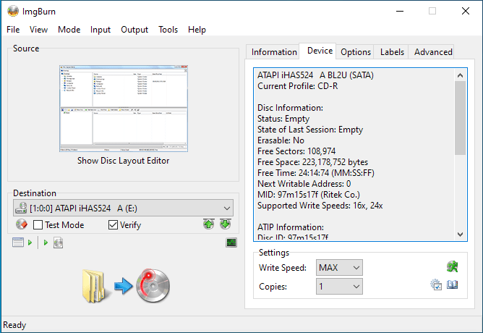Click the second green play arrow before disc icon
Image resolution: width=483 pixels, height=333 pixels.
coord(46,243)
